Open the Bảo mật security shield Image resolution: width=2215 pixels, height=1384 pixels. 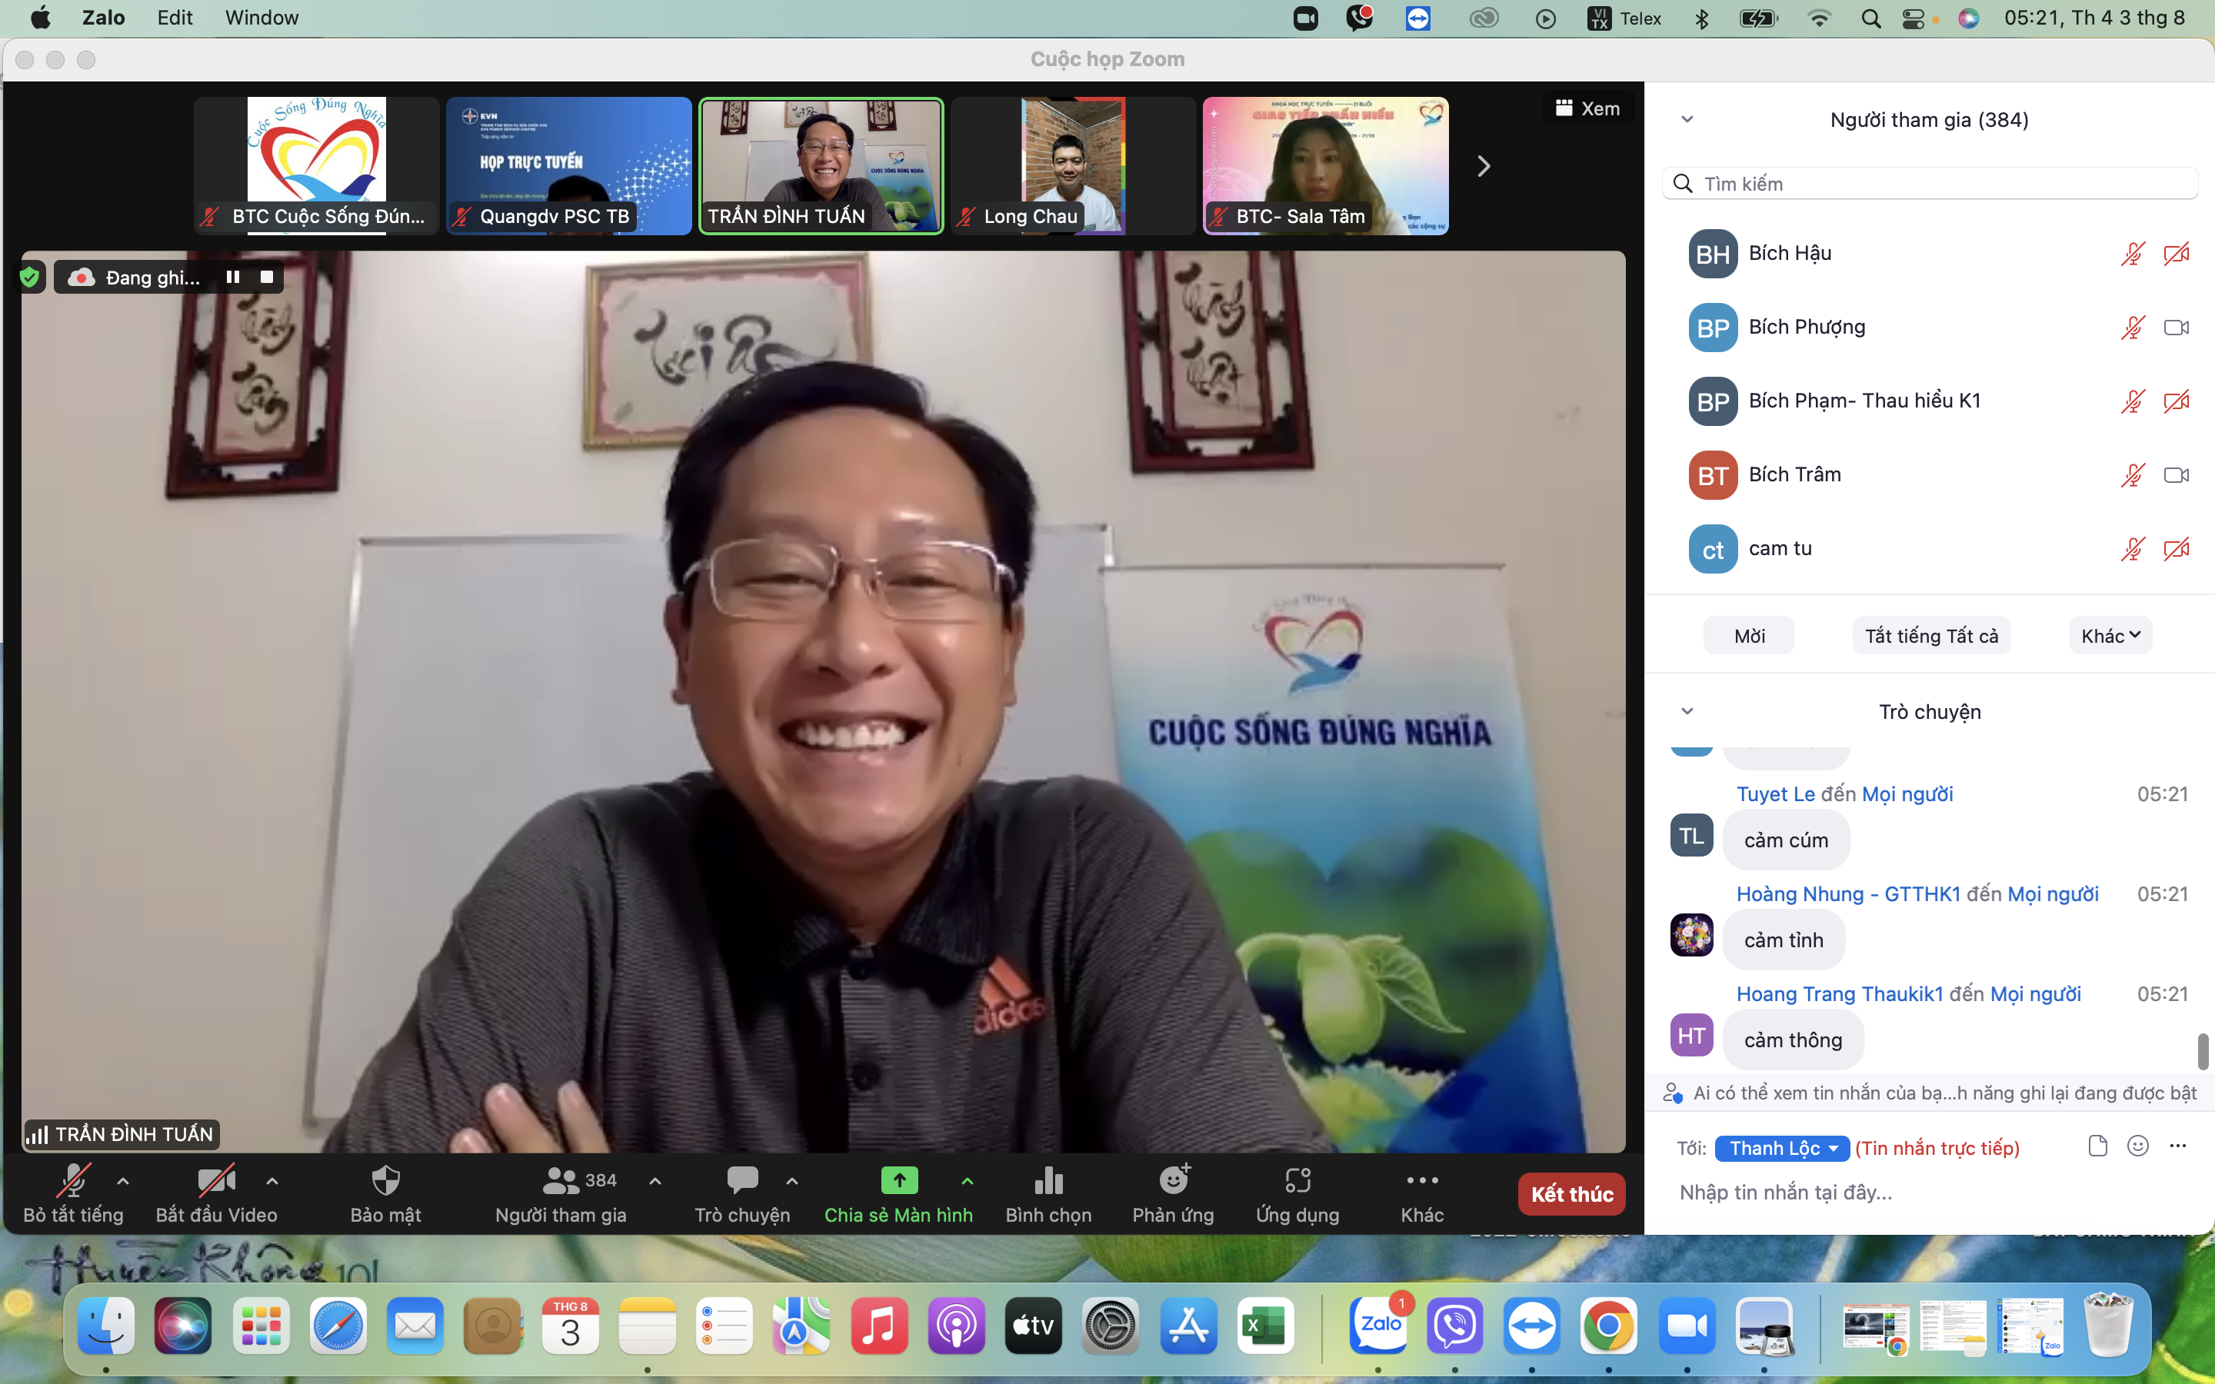385,1193
